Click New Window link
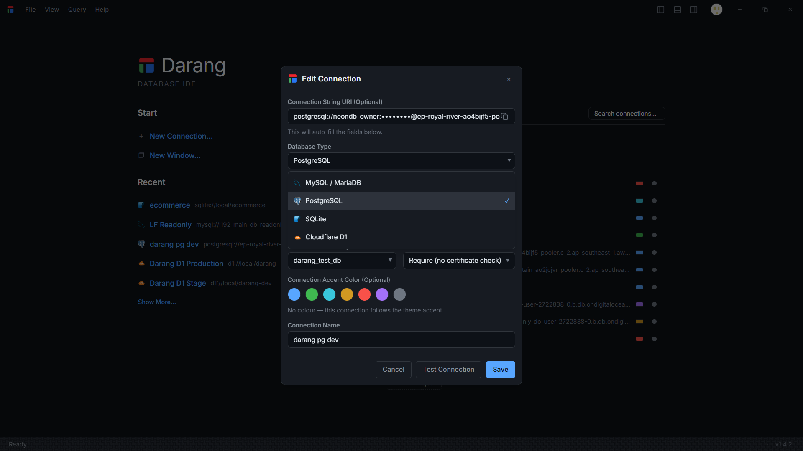This screenshot has width=803, height=451. pos(175,155)
